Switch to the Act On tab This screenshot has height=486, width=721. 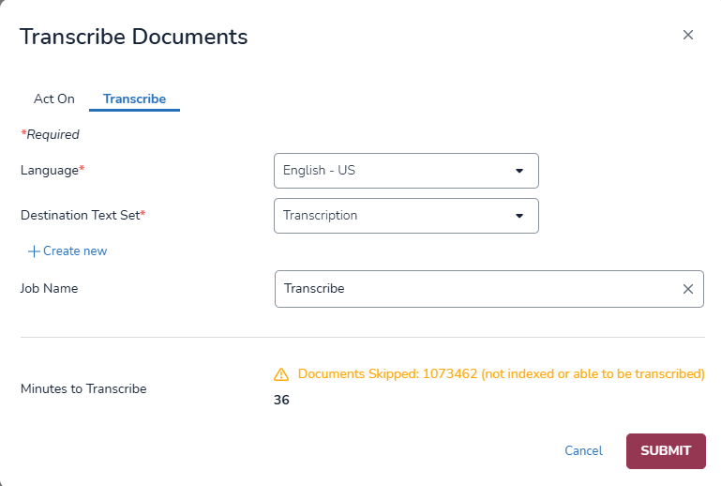[54, 99]
